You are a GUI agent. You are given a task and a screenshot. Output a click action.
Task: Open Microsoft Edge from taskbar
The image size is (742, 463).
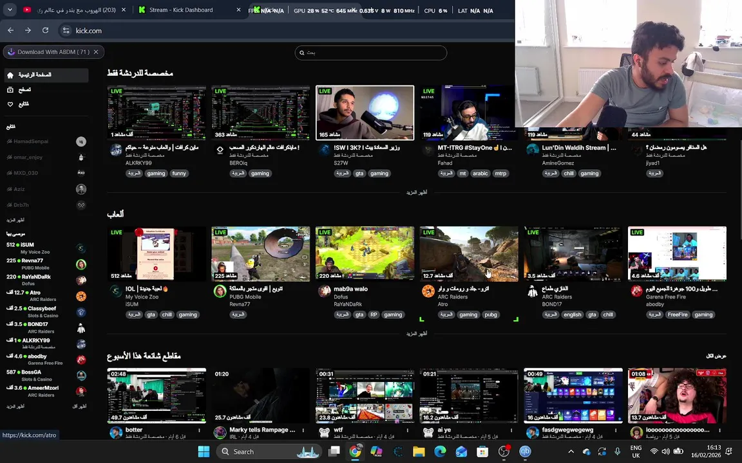[x=440, y=451]
